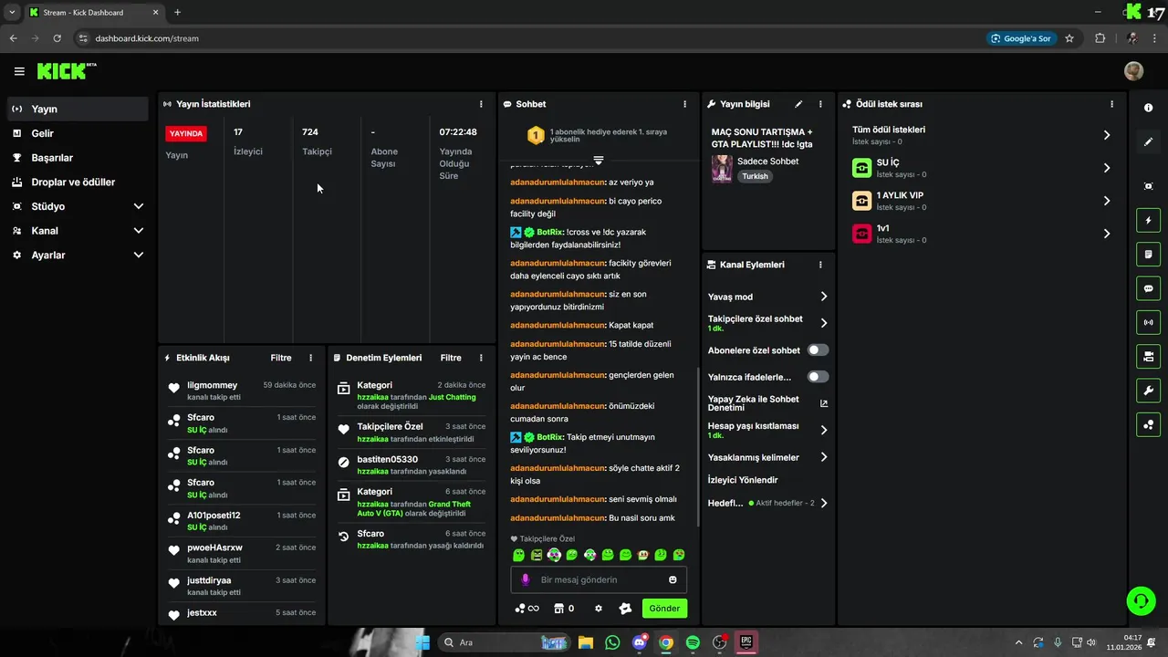Expand the Kanal sidebar section
The width and height of the screenshot is (1168, 657).
[139, 231]
